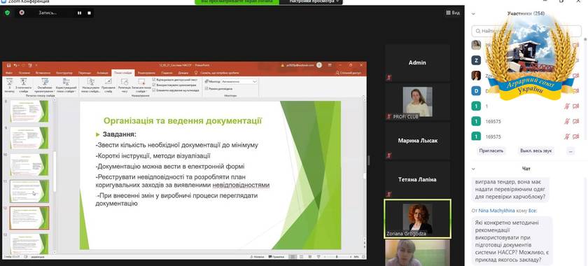Open the Slide Show ribbon tab
Image resolution: width=588 pixels, height=266 pixels.
pyautogui.click(x=122, y=73)
